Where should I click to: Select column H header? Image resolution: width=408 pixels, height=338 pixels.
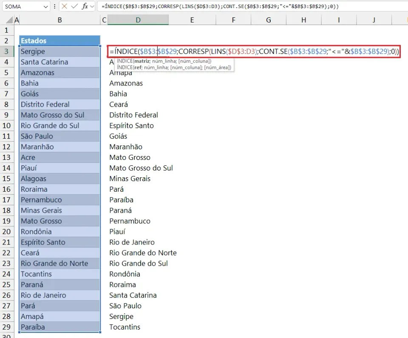click(303, 20)
